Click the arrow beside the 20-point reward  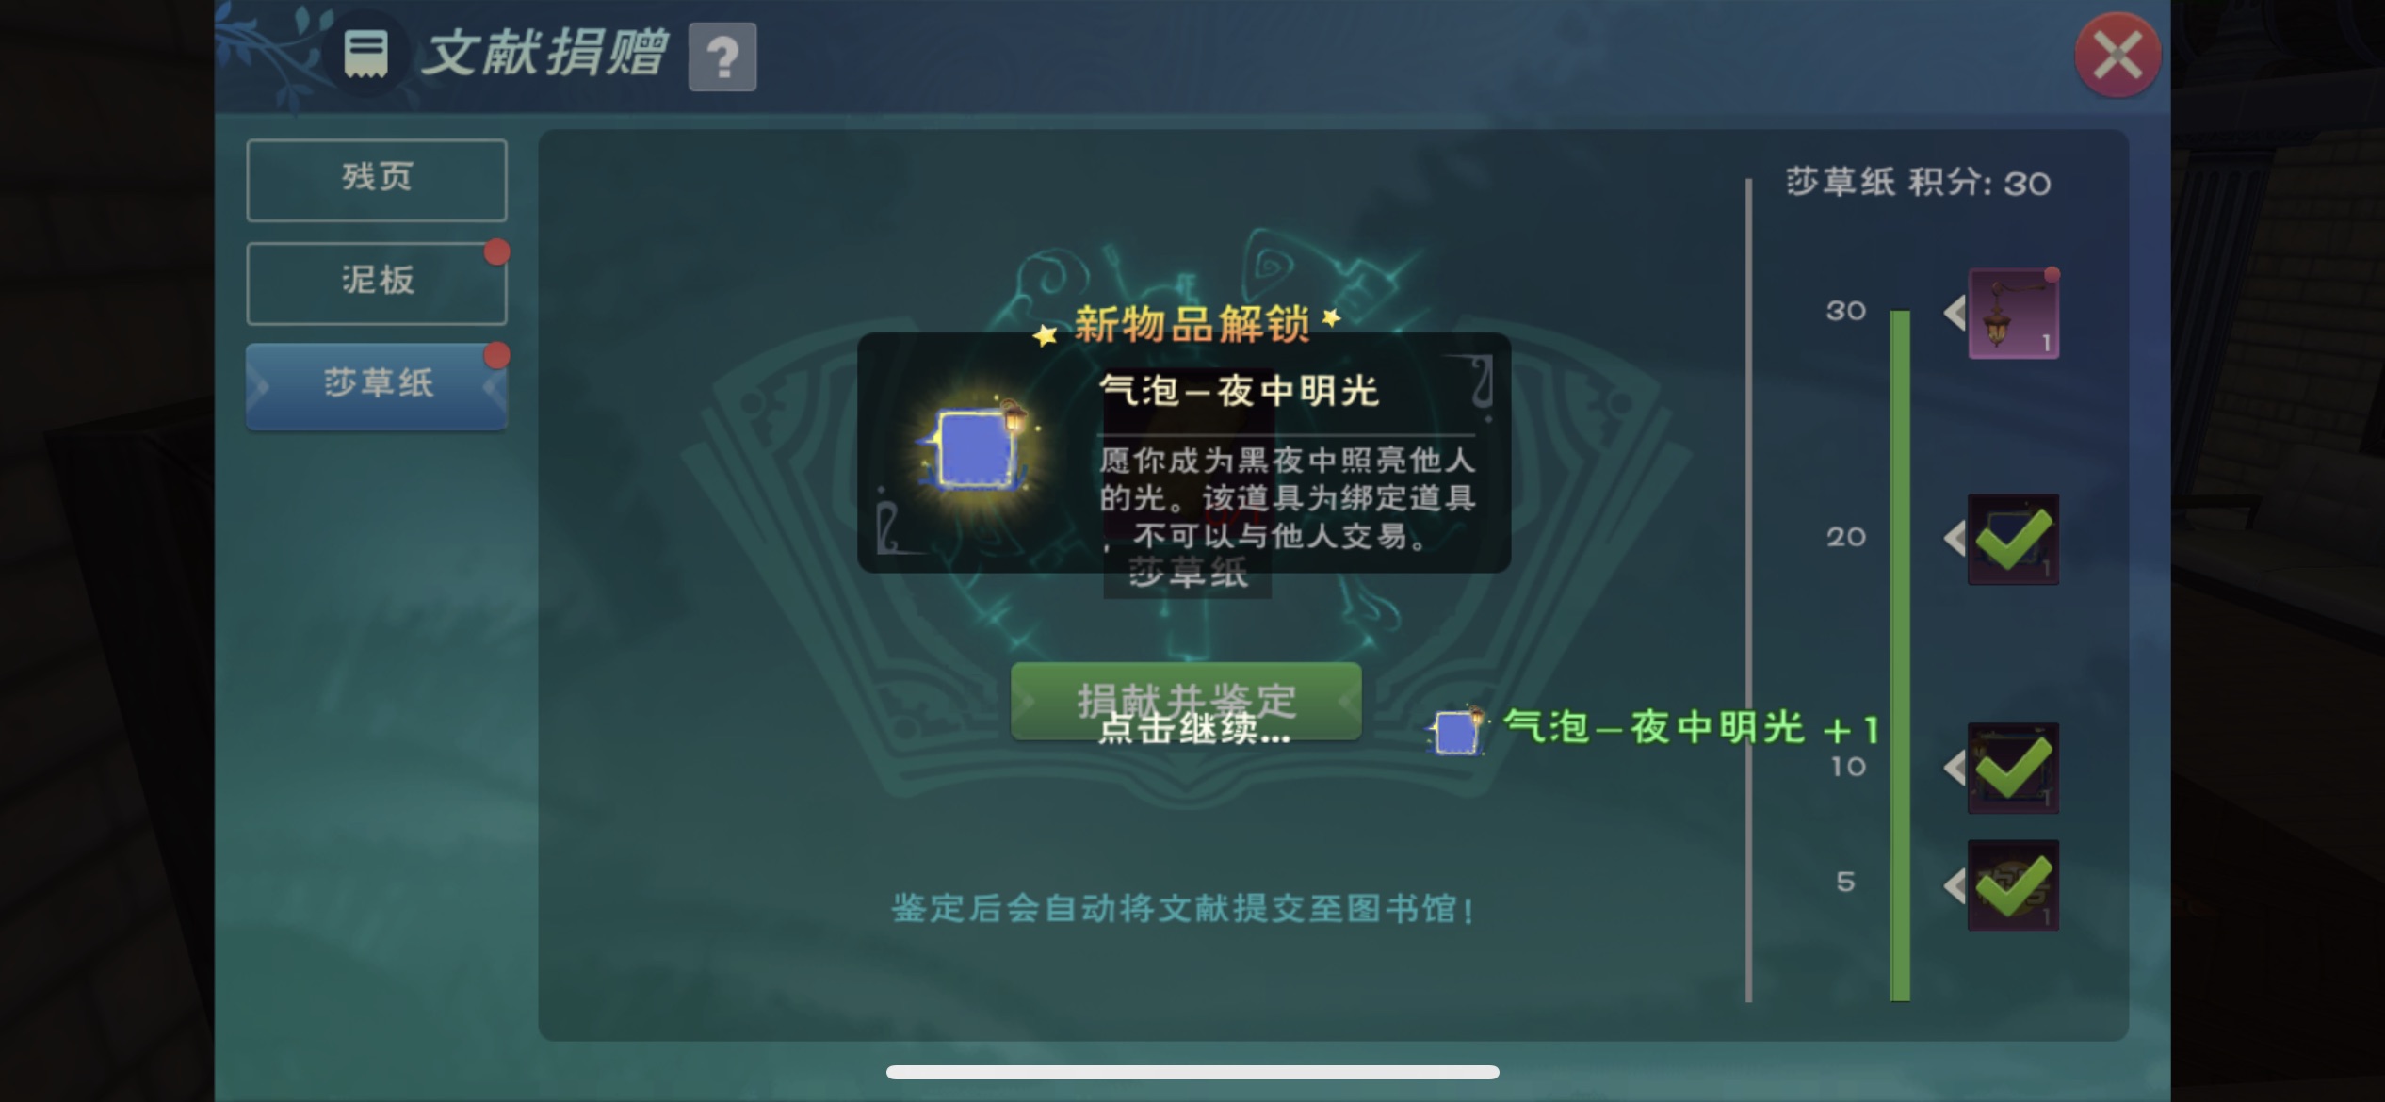point(1955,539)
